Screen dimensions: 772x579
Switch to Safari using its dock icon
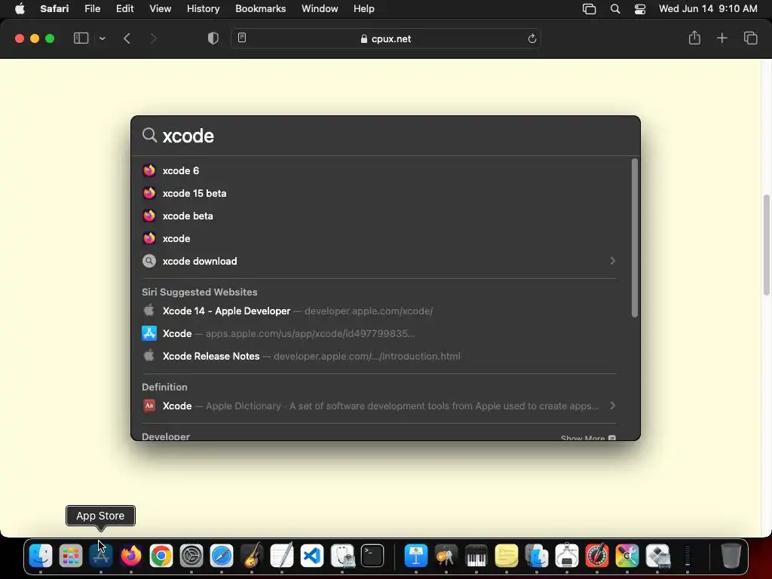[x=222, y=556]
